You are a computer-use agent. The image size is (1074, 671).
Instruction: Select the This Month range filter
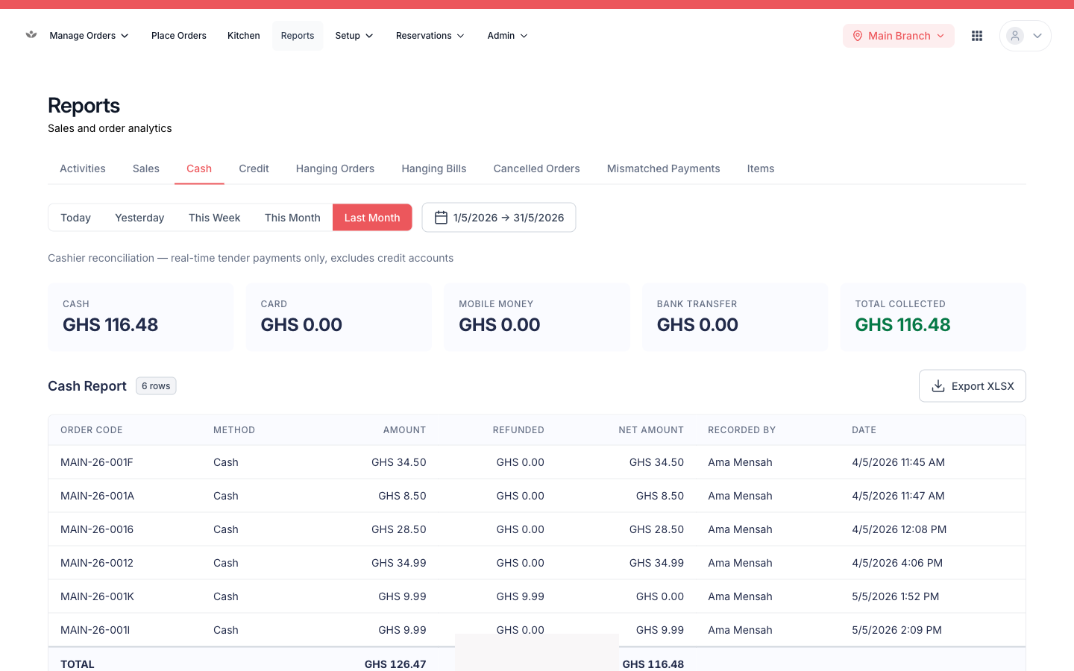tap(292, 218)
